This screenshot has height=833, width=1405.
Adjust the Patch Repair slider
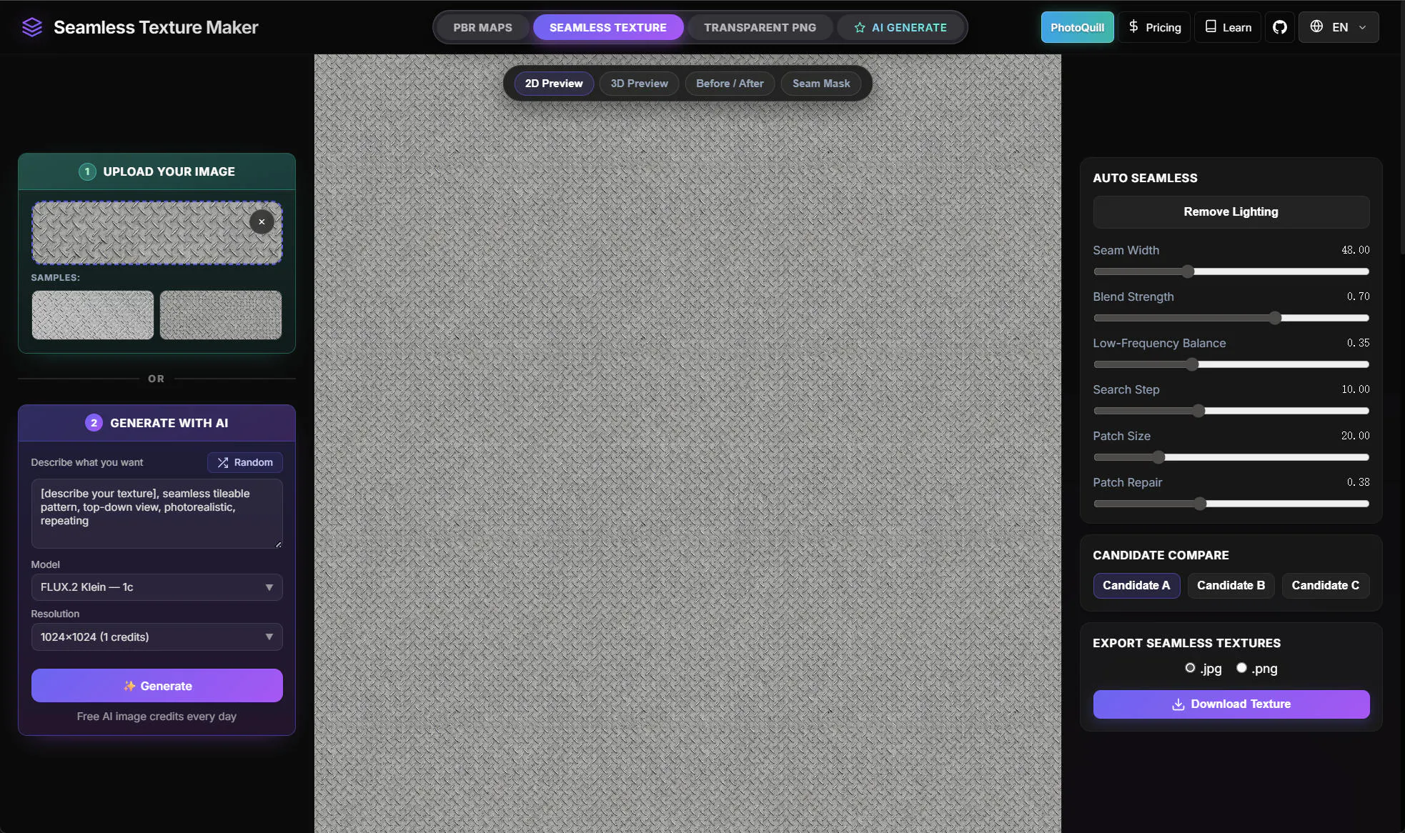pyautogui.click(x=1231, y=504)
